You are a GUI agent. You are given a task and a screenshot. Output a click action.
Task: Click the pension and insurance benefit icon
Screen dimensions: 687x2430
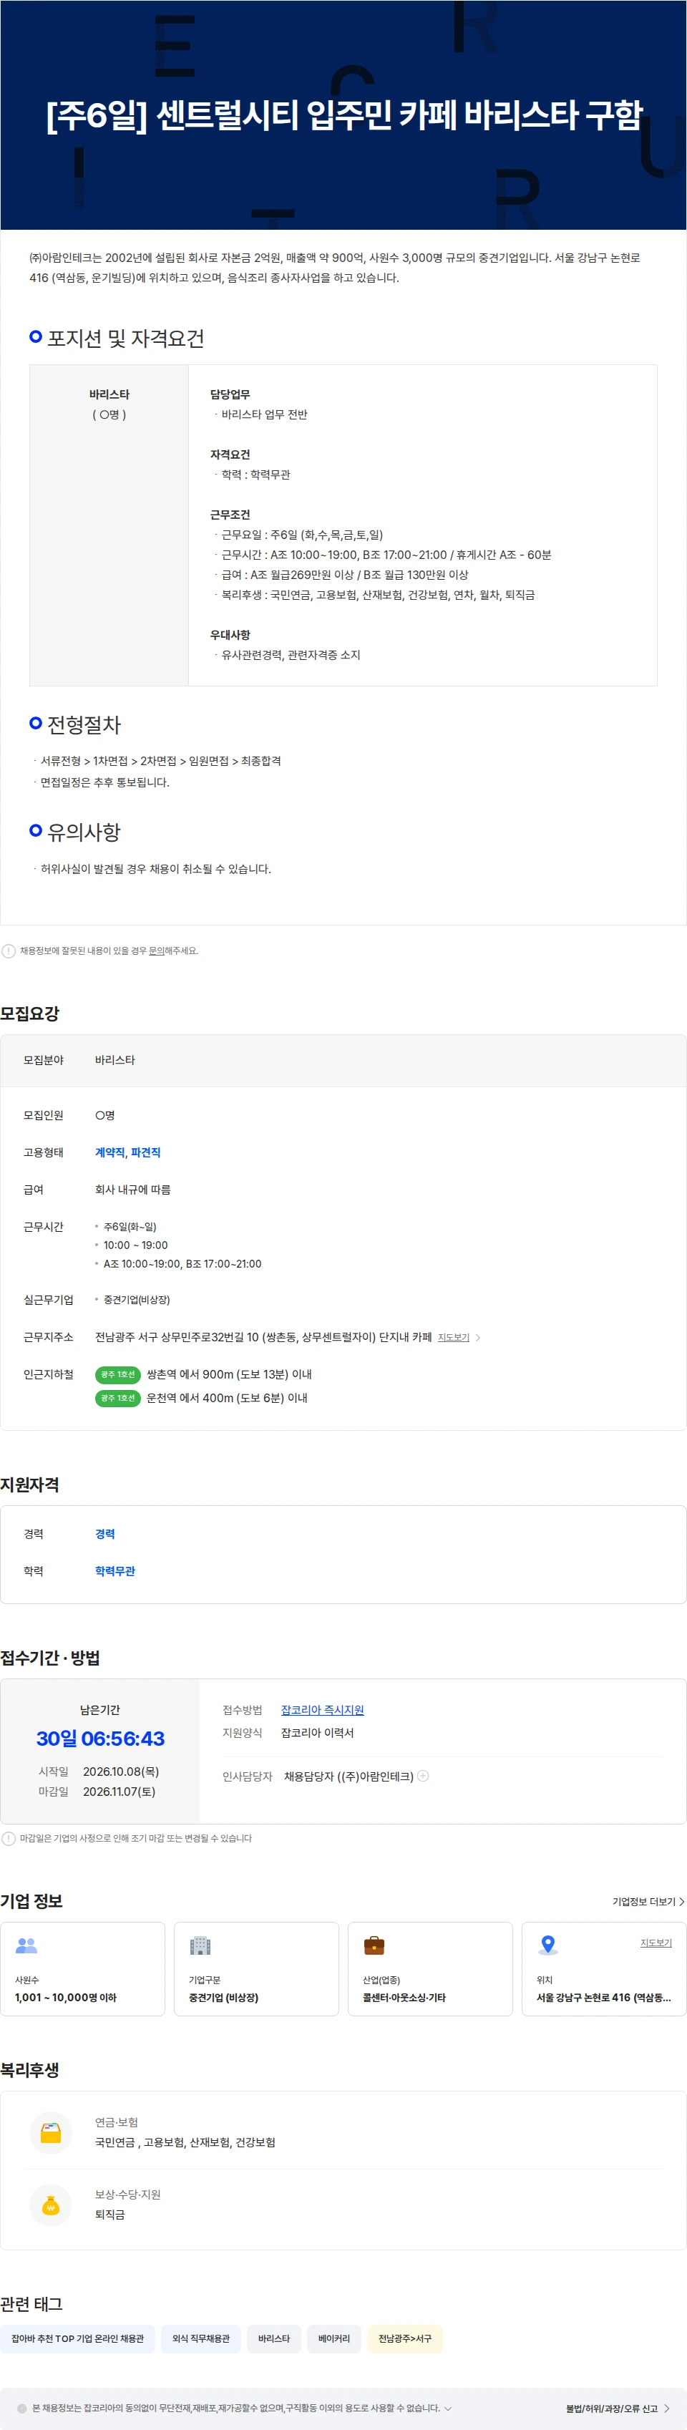tap(51, 2133)
